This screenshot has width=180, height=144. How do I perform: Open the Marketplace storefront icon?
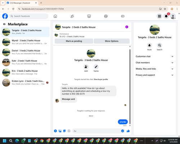[x=89, y=16]
